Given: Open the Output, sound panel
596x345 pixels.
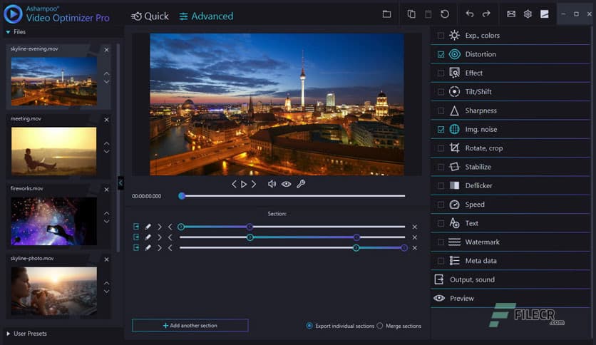Looking at the screenshot, I should pyautogui.click(x=510, y=279).
